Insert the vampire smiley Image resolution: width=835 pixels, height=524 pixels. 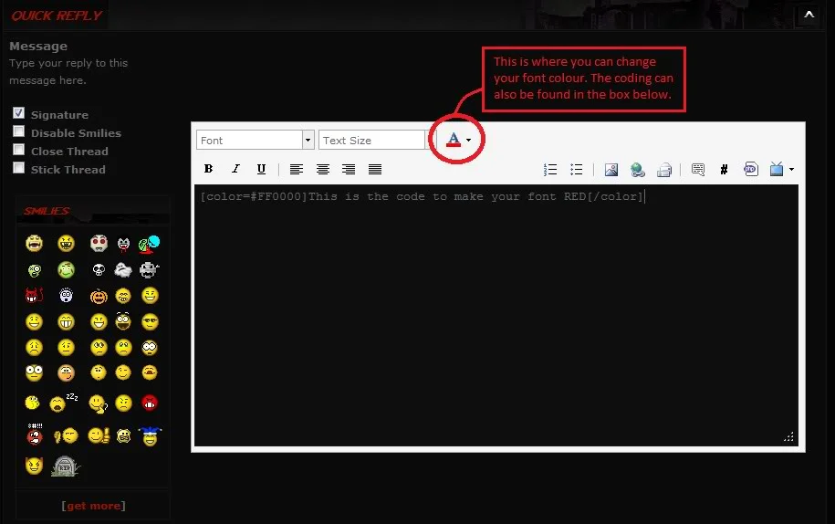pos(123,244)
